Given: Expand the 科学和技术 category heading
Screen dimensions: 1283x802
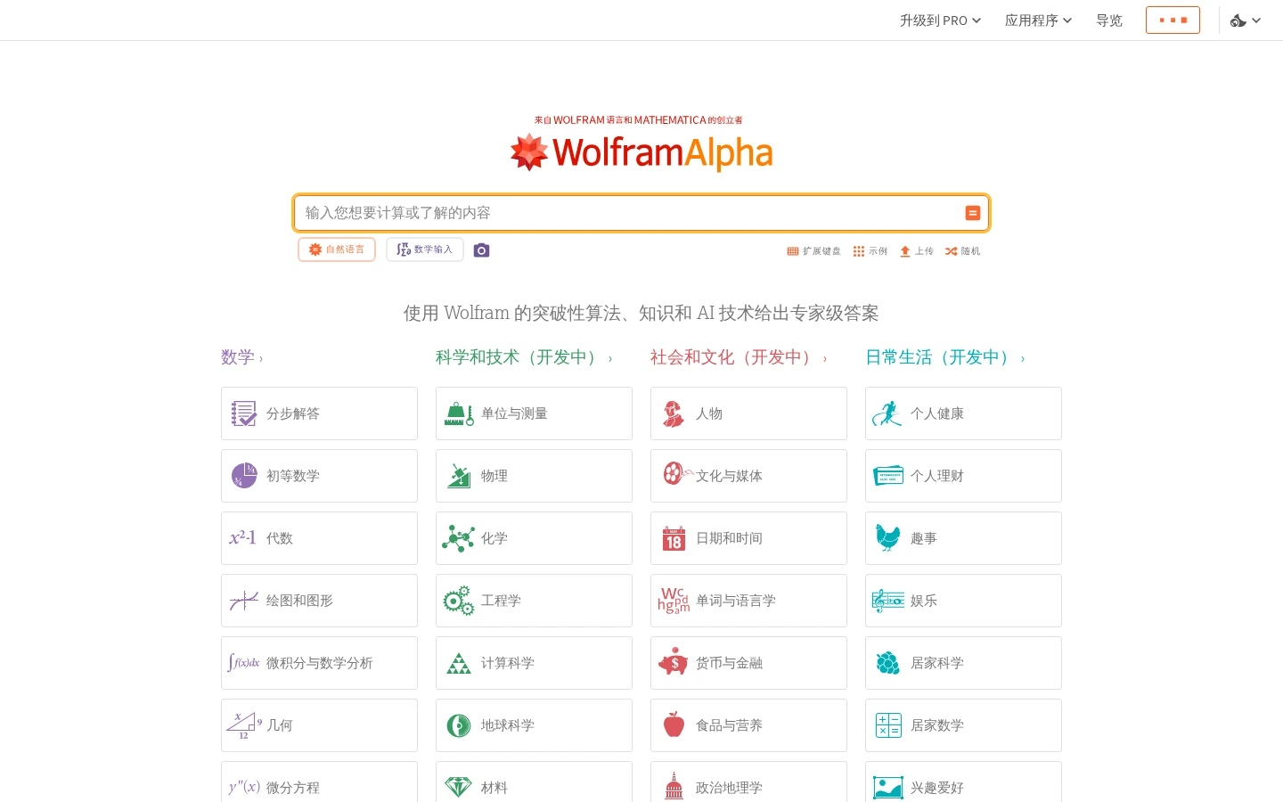Looking at the screenshot, I should 524,357.
